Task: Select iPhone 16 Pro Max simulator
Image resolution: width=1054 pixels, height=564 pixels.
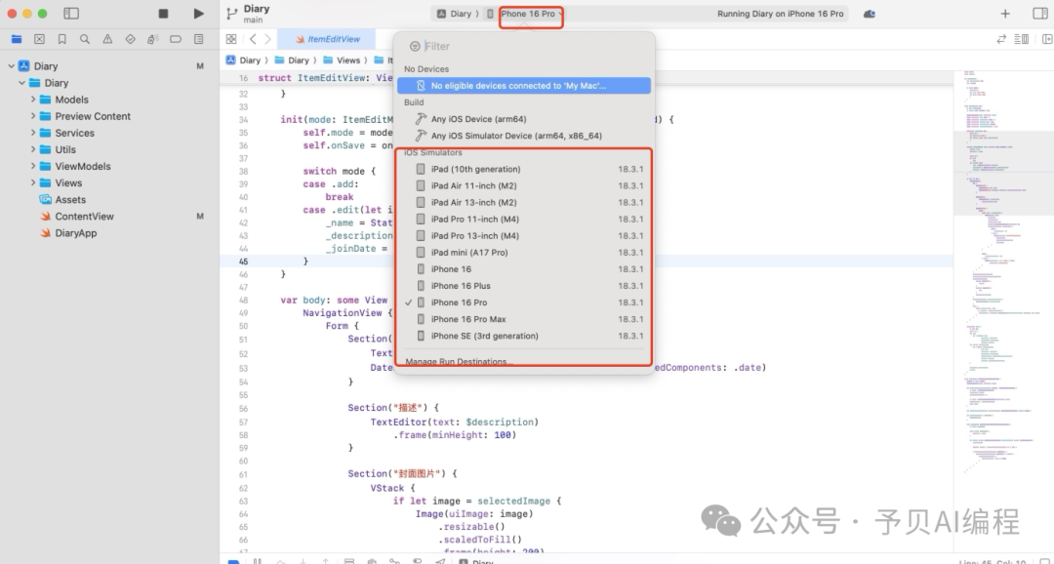Action: (x=524, y=319)
